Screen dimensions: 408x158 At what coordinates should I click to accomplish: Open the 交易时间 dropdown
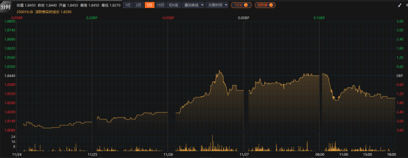[216, 5]
